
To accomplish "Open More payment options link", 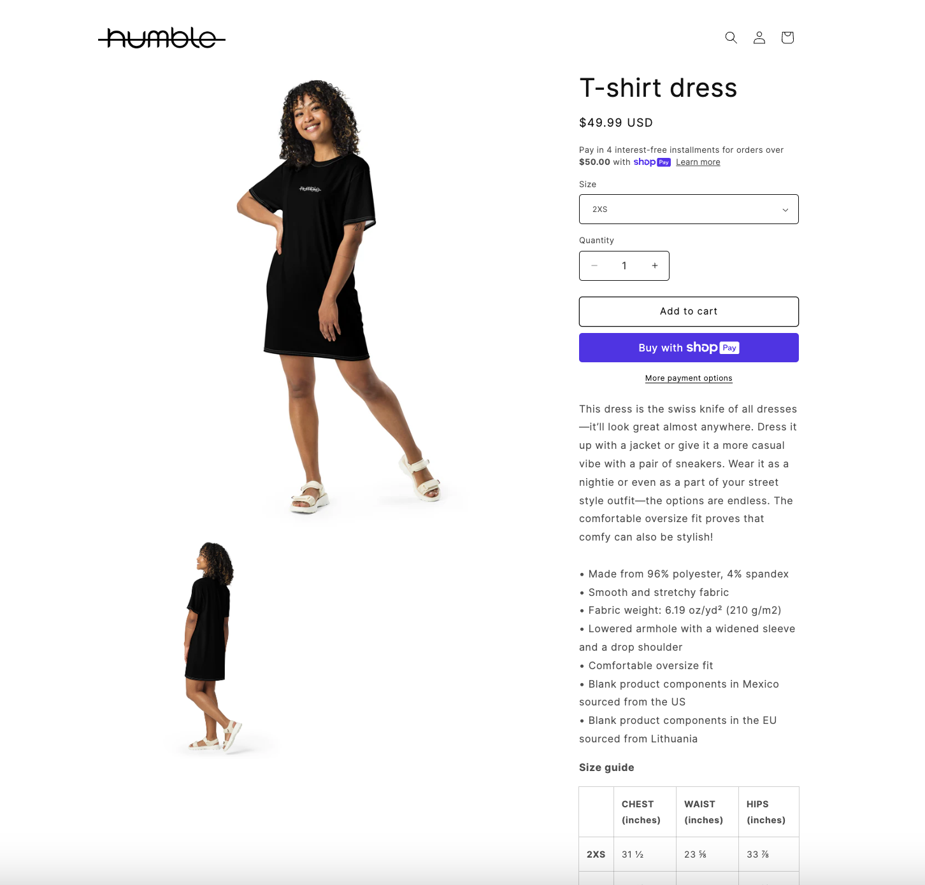I will click(x=689, y=378).
